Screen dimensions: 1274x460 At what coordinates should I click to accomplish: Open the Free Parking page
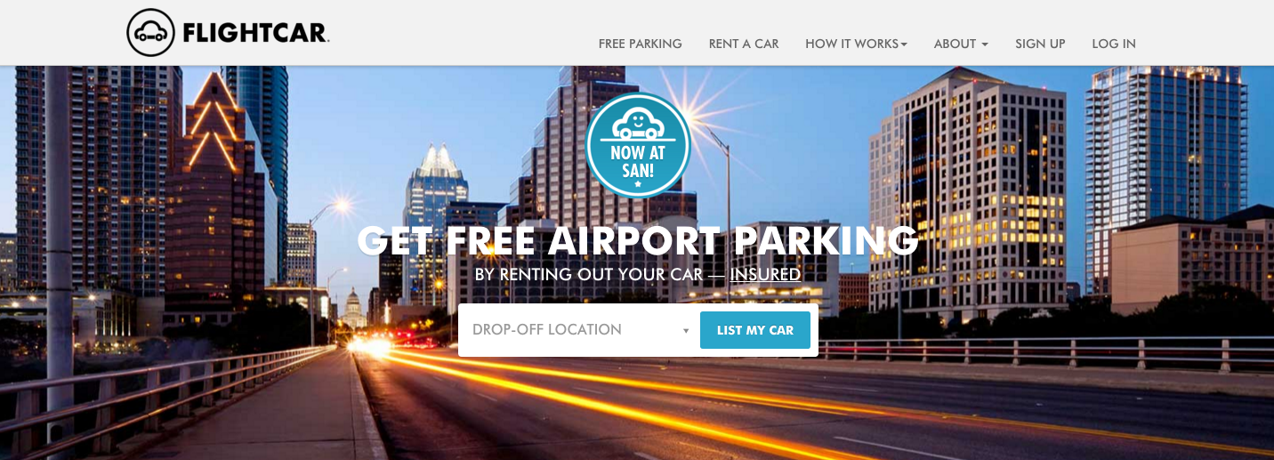(641, 44)
